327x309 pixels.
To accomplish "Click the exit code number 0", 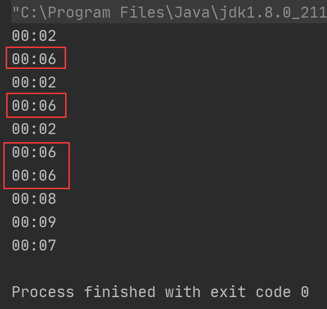I will click(305, 292).
